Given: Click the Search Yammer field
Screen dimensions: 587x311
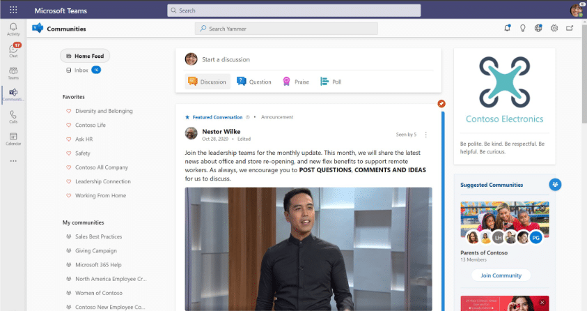Looking at the screenshot, I should [286, 29].
